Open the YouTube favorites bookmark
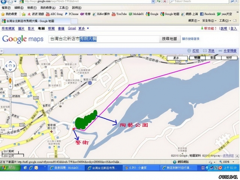The image size is (240, 180). (119, 14)
